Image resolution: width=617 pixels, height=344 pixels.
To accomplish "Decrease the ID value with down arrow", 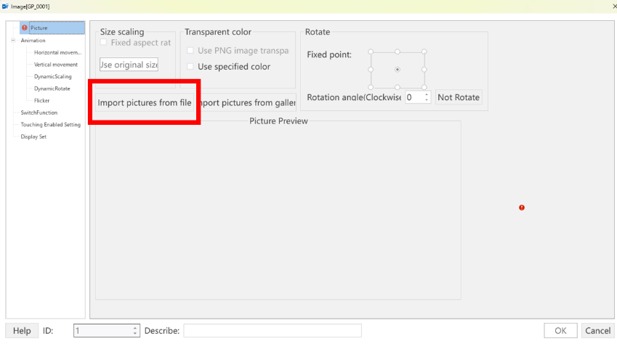I will pyautogui.click(x=135, y=333).
